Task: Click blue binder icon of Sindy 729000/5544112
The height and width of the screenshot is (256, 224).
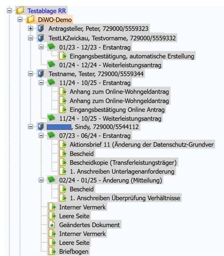Action: point(41,127)
